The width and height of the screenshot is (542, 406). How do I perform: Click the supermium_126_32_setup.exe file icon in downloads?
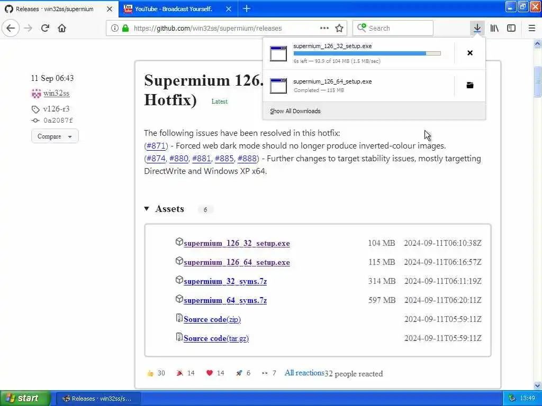(x=278, y=53)
